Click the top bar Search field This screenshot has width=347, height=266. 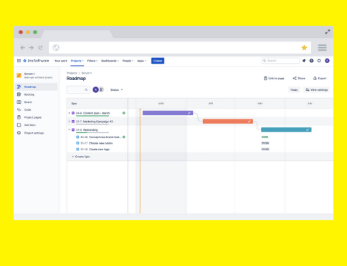click(280, 61)
